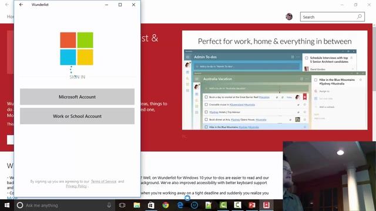Open Task View from the taskbar
376x211 pixels.
(122, 205)
